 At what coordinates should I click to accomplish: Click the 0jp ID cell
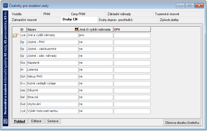[x=23, y=42]
